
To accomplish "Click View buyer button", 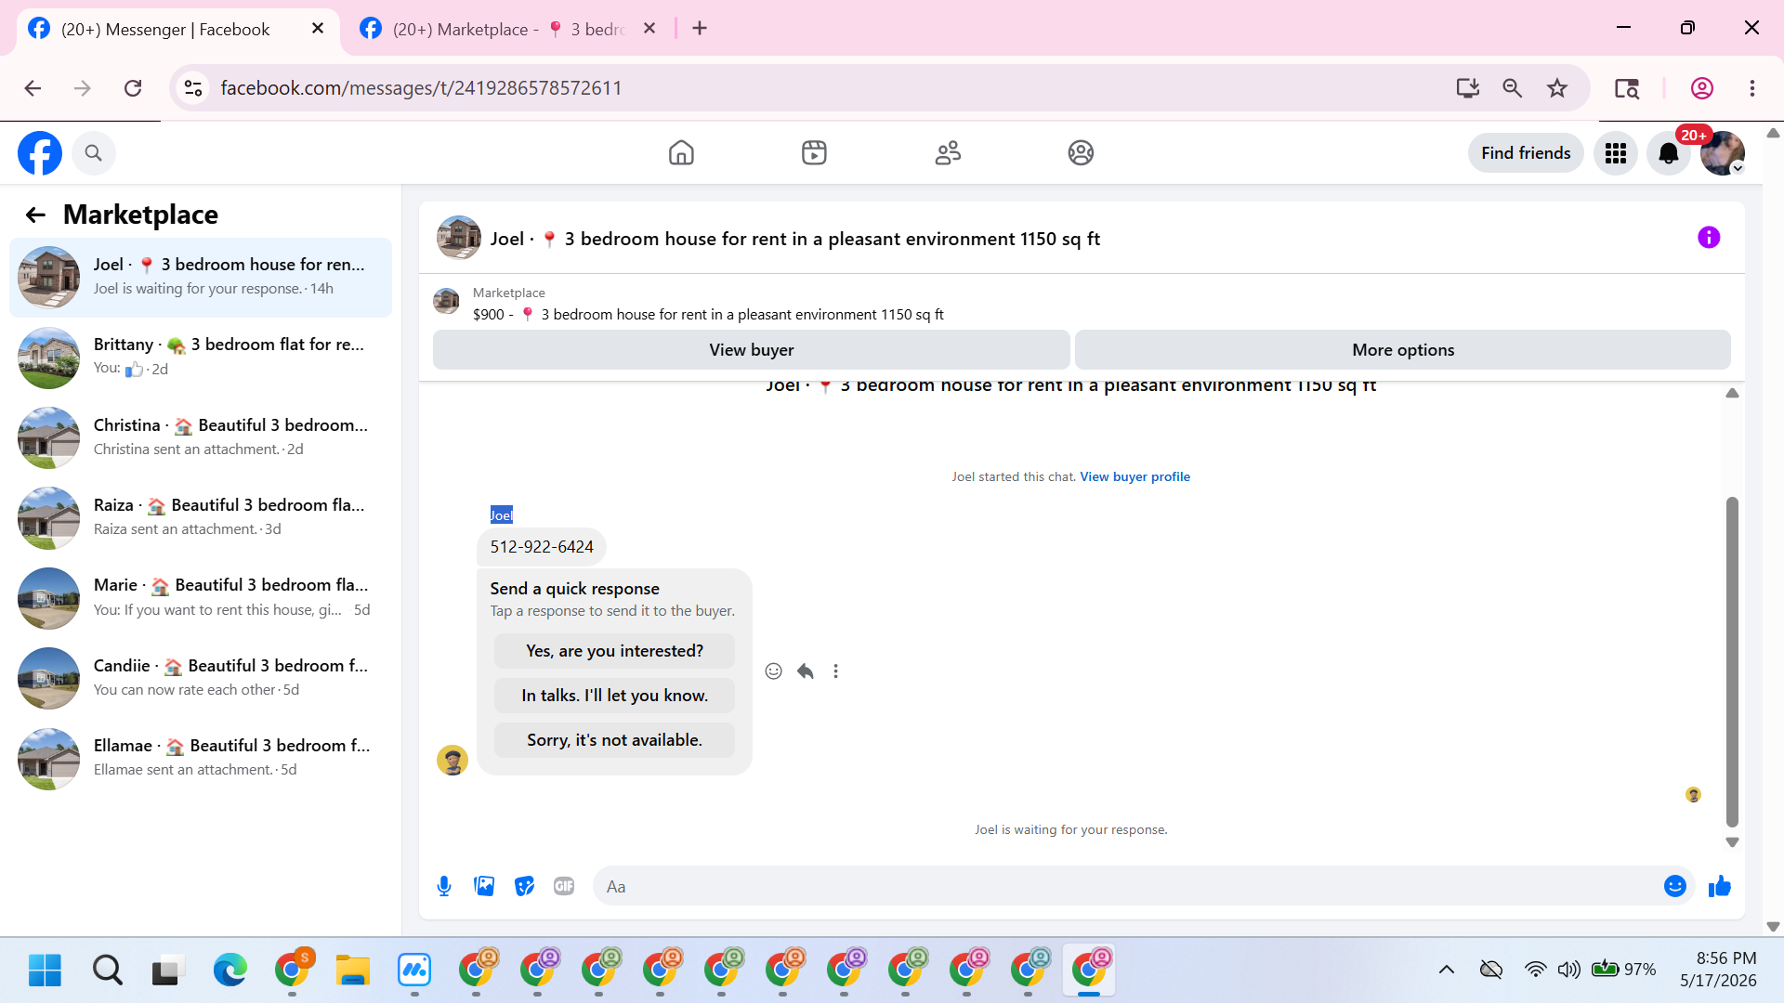I will (752, 350).
